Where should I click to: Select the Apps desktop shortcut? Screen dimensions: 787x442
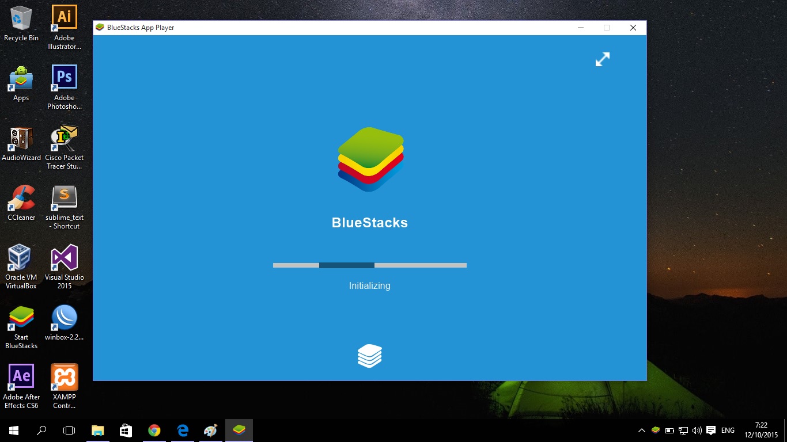click(21, 83)
